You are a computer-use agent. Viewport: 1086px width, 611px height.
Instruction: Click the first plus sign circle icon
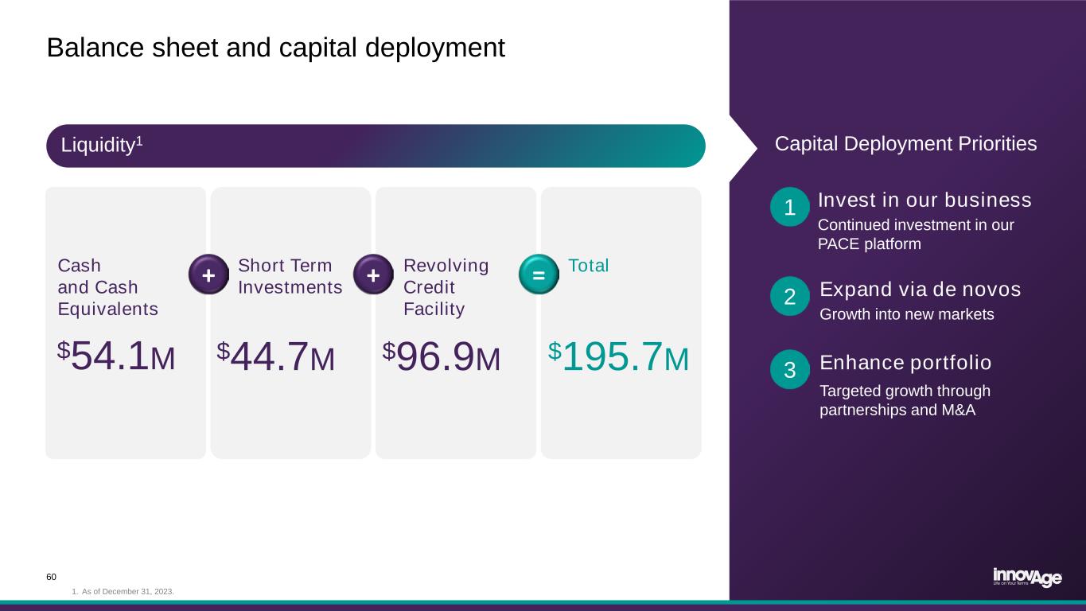point(208,274)
